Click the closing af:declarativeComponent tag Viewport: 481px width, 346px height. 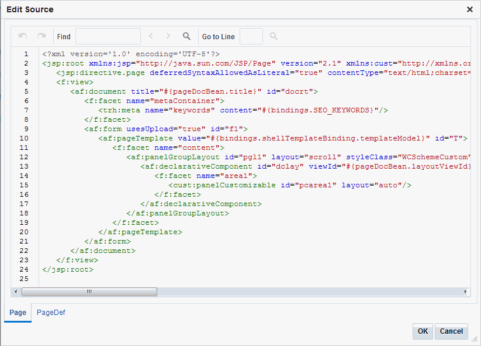pyautogui.click(x=201, y=204)
